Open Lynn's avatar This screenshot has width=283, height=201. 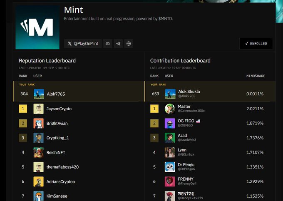coord(170,152)
